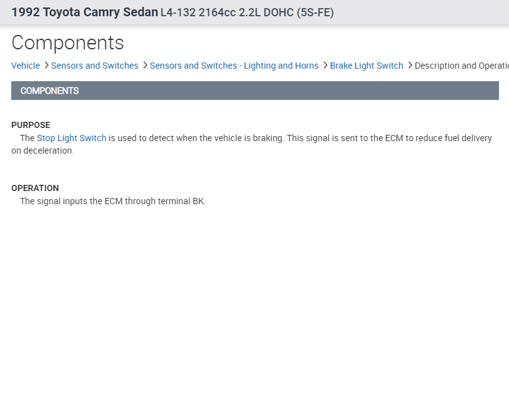
Task: Click the large Components page heading
Action: tap(67, 42)
